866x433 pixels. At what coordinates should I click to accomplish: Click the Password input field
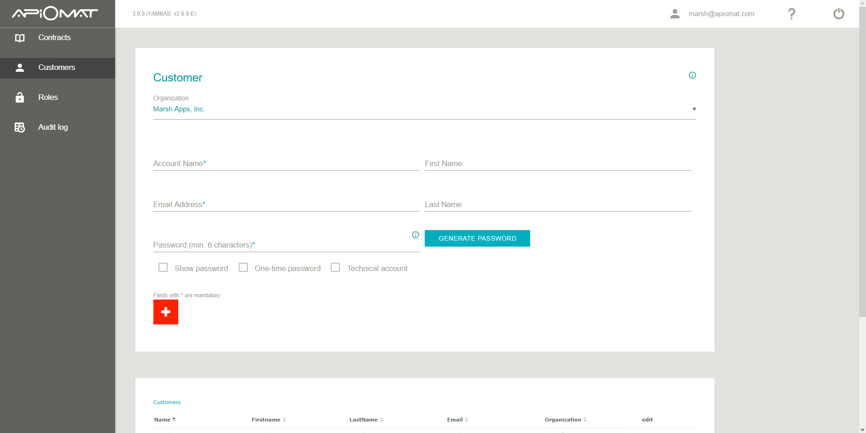coord(286,245)
